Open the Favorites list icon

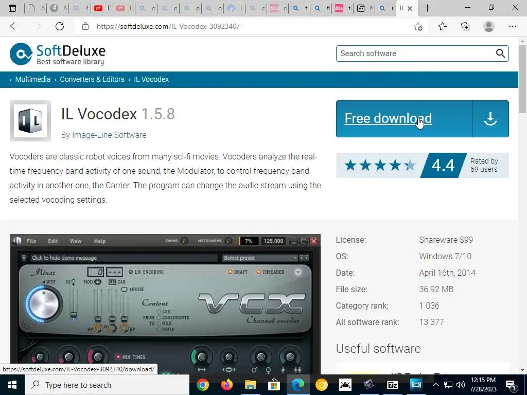443,26
